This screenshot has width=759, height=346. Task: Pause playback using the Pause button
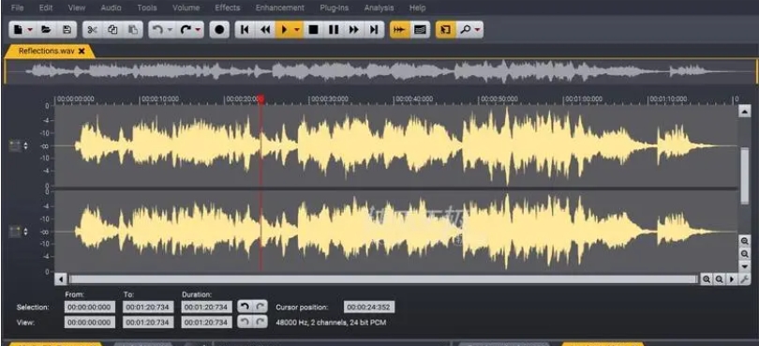(x=334, y=30)
